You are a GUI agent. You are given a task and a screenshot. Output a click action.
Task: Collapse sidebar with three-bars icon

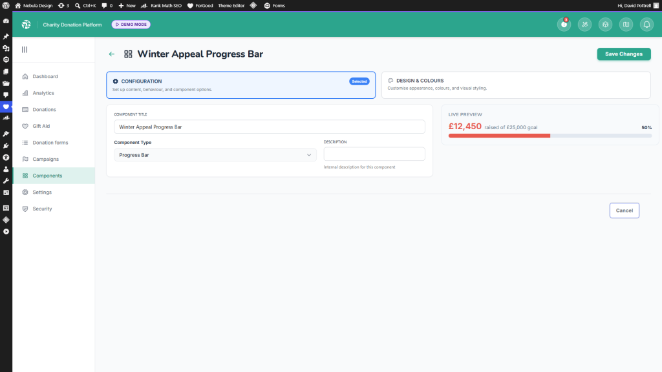coord(25,49)
